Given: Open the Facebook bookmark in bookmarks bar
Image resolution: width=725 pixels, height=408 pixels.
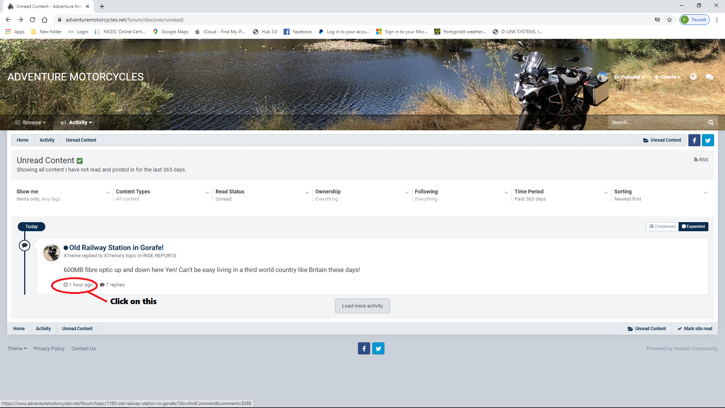Looking at the screenshot, I should click(x=298, y=32).
